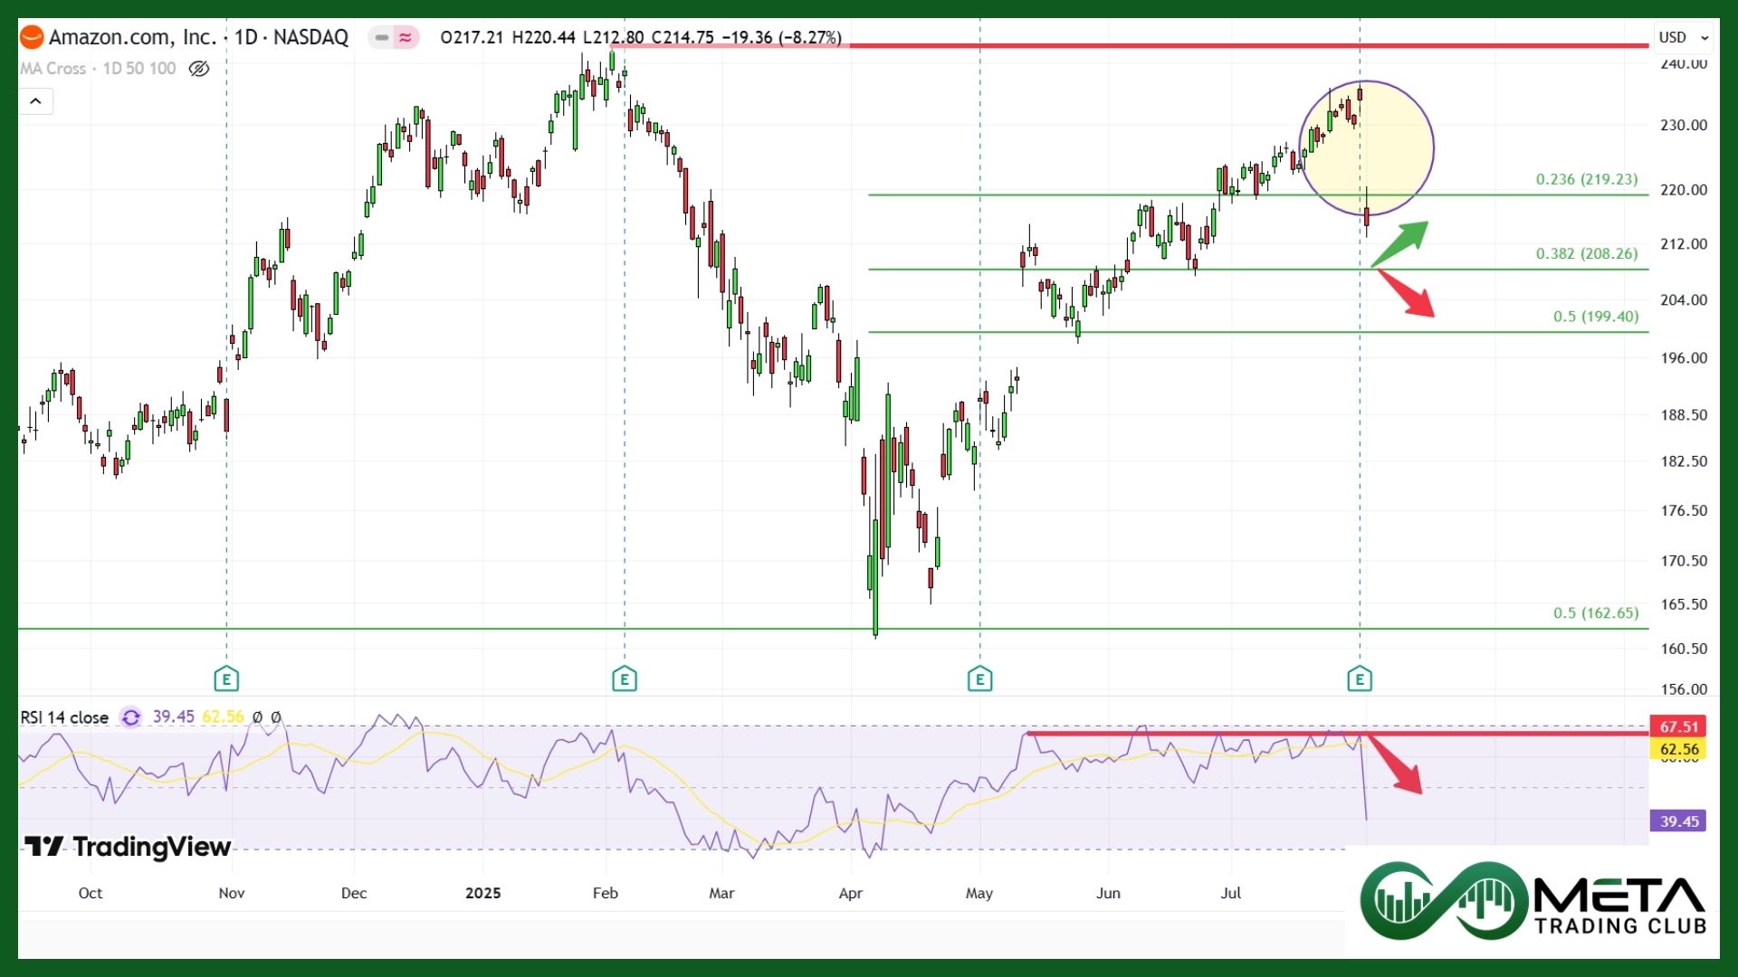Open the MA Cross indicator label
This screenshot has height=977, width=1738.
[53, 69]
